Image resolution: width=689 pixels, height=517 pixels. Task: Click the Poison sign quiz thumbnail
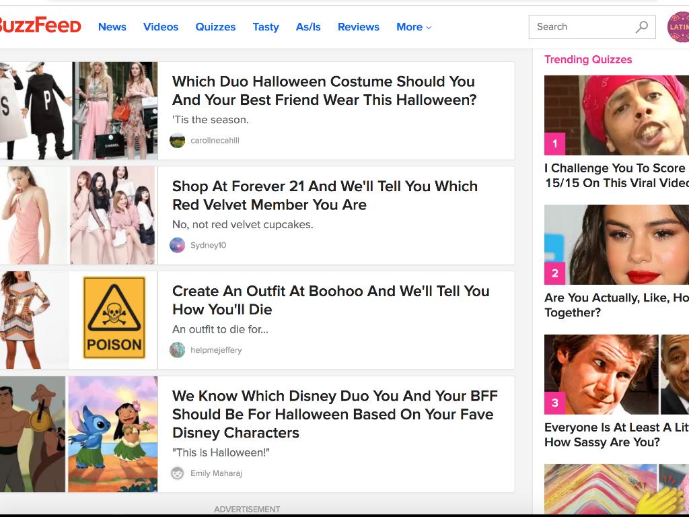tap(114, 320)
